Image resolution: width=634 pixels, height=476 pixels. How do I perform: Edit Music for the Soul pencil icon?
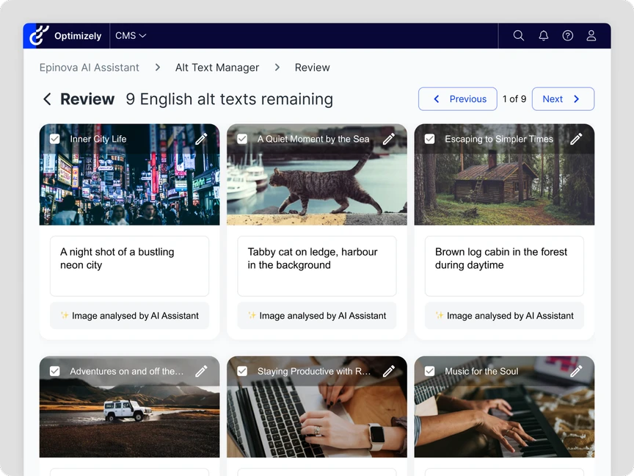[576, 371]
